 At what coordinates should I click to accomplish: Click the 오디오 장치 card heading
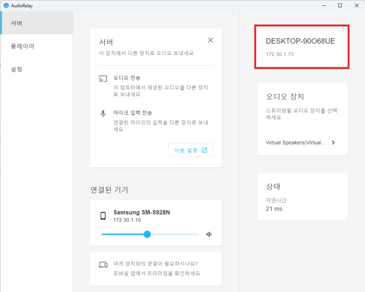click(x=285, y=97)
